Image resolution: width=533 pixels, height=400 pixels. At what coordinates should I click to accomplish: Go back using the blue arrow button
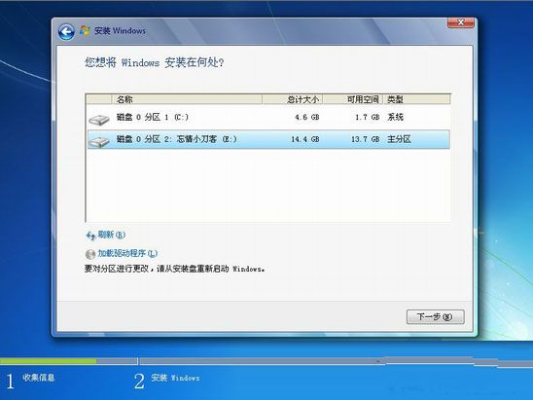point(66,32)
